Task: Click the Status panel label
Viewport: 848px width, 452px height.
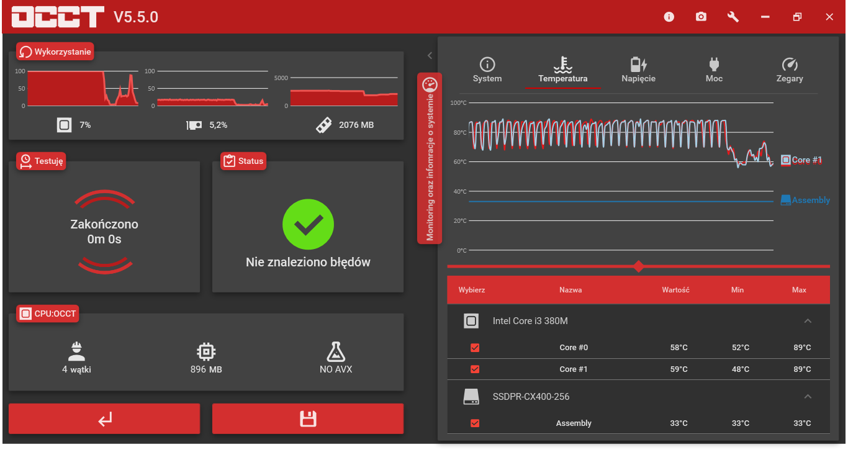Action: [x=244, y=161]
